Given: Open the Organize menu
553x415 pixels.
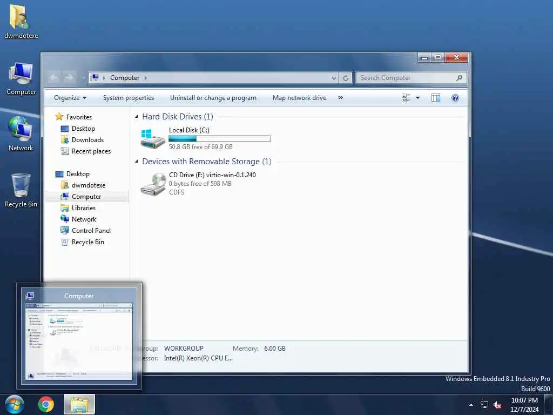Looking at the screenshot, I should [x=70, y=98].
